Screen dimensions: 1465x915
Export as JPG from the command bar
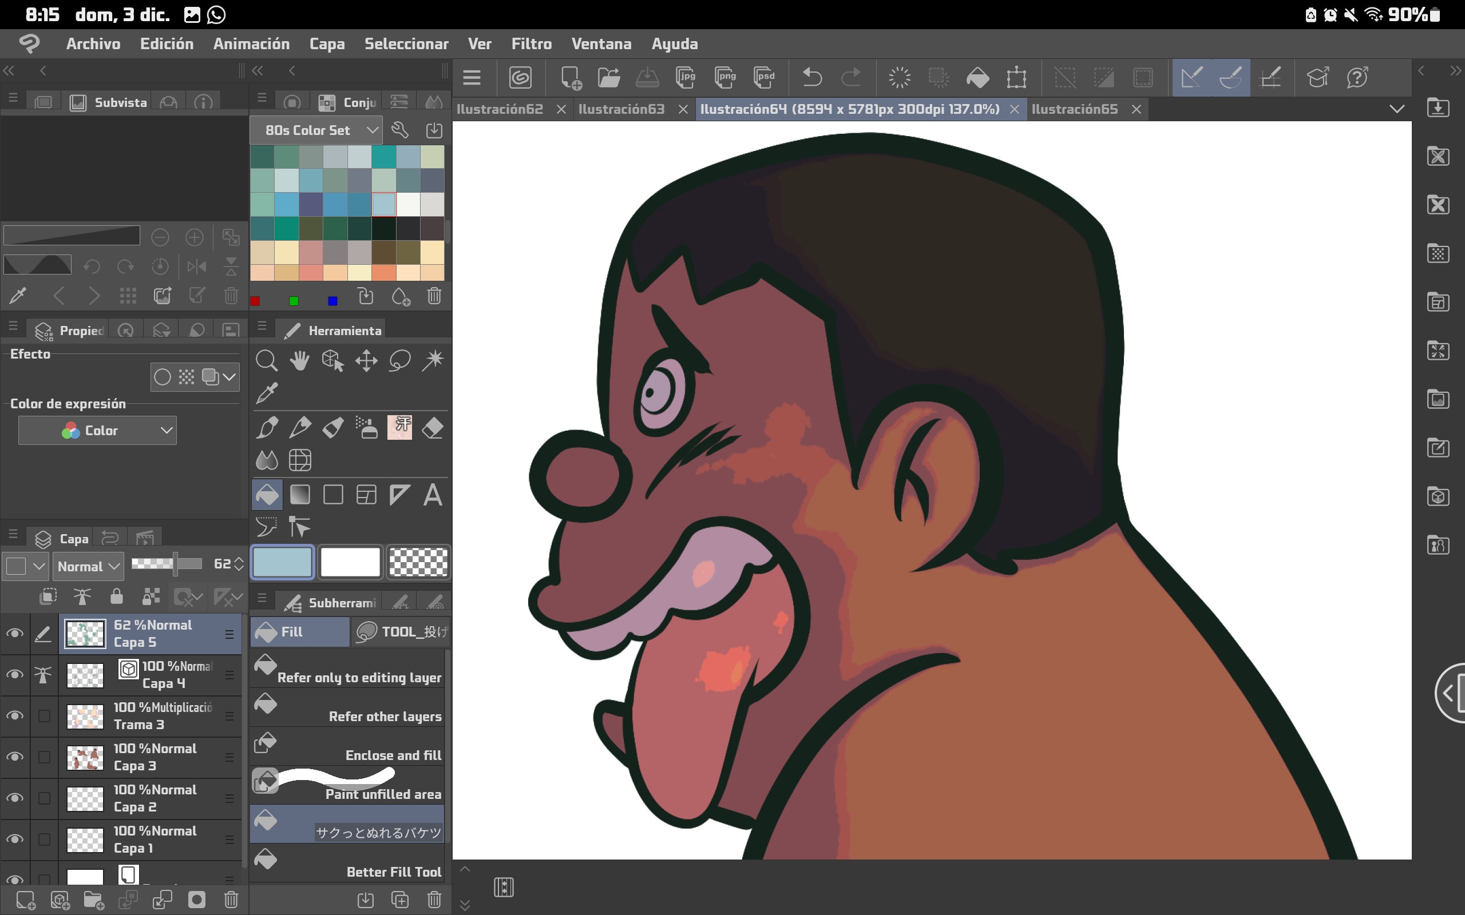[x=685, y=77]
